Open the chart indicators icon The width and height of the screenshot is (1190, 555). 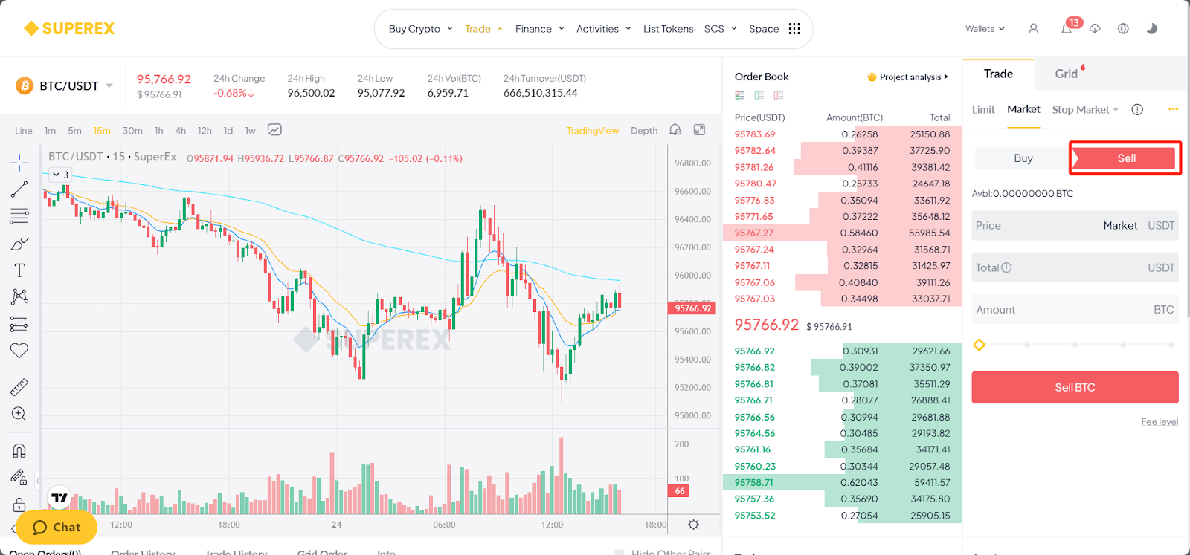pos(274,130)
